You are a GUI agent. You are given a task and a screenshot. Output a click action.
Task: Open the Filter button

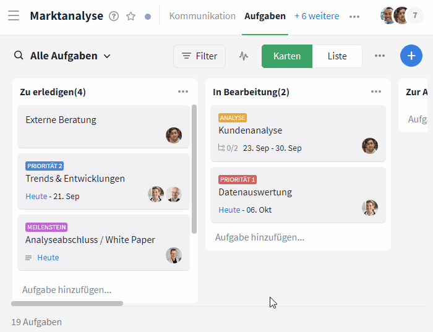click(x=199, y=56)
